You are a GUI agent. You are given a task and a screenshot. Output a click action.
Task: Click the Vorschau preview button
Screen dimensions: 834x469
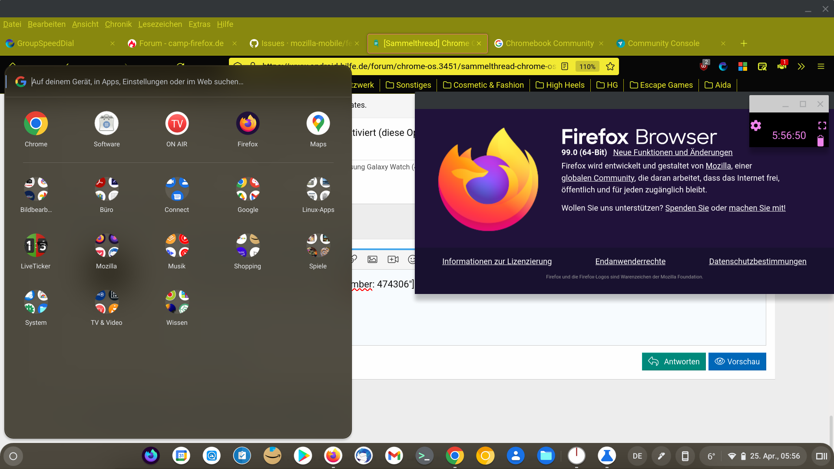(x=737, y=362)
